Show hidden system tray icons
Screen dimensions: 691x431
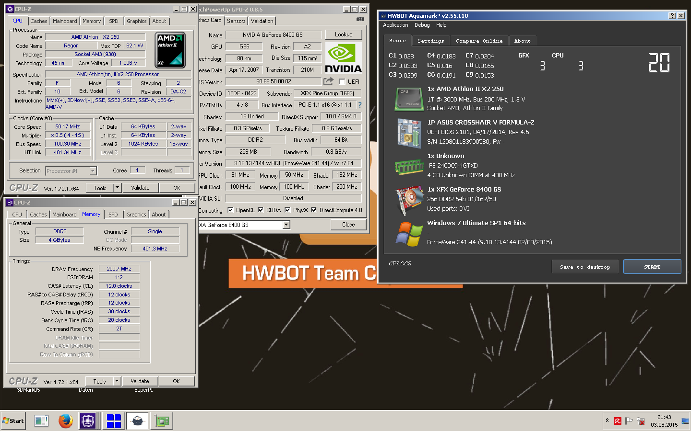coord(607,420)
